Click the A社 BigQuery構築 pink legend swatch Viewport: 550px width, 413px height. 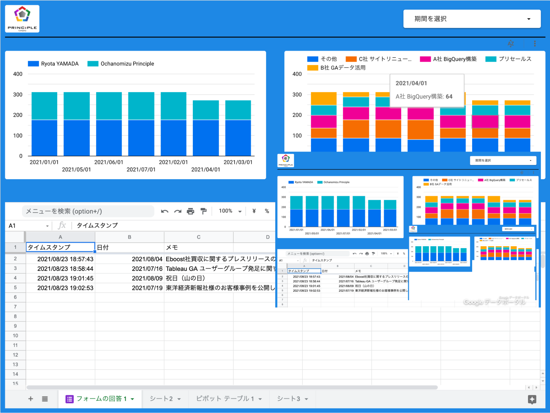(425, 59)
